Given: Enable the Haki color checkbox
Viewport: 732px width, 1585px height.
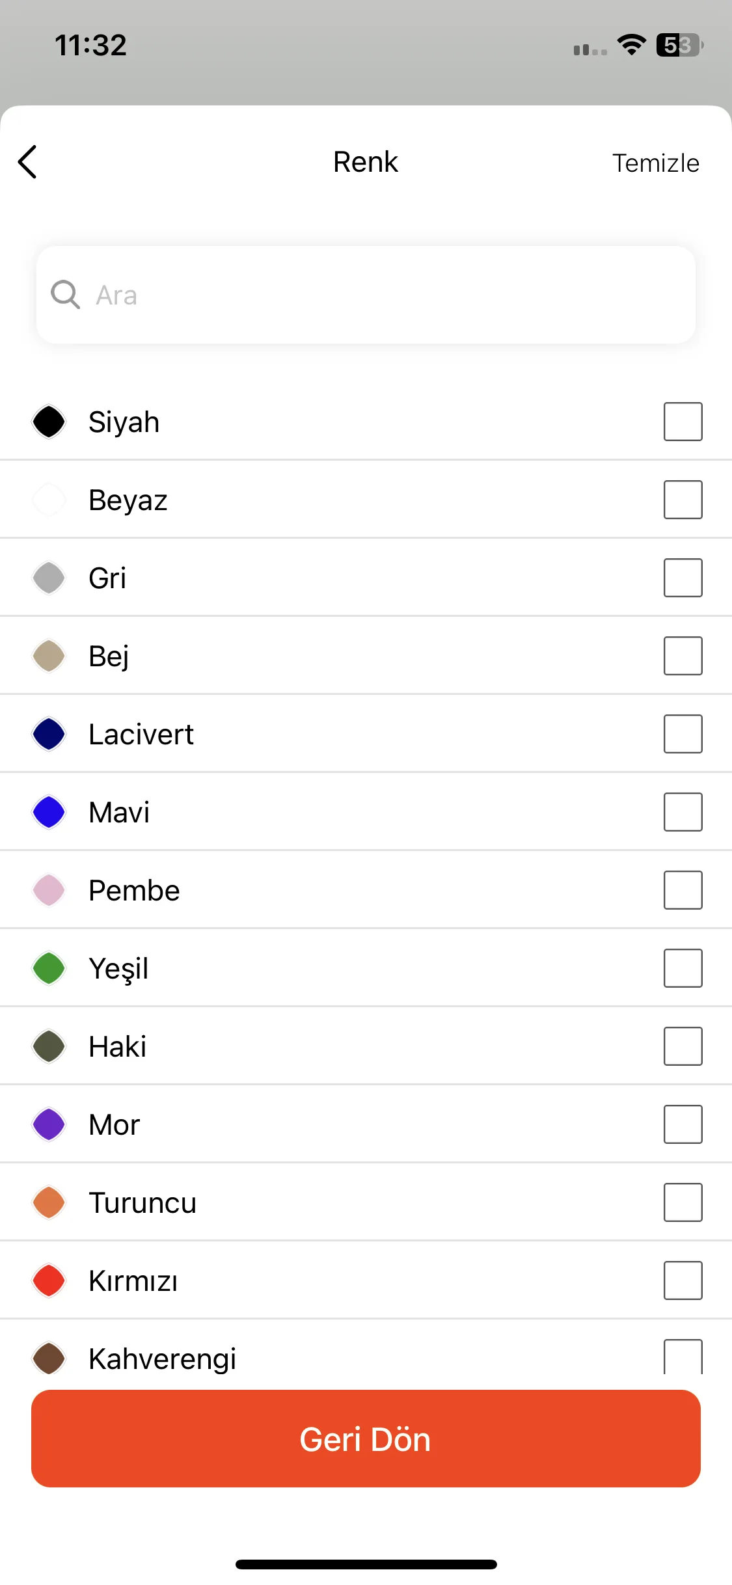Looking at the screenshot, I should click(x=683, y=1046).
